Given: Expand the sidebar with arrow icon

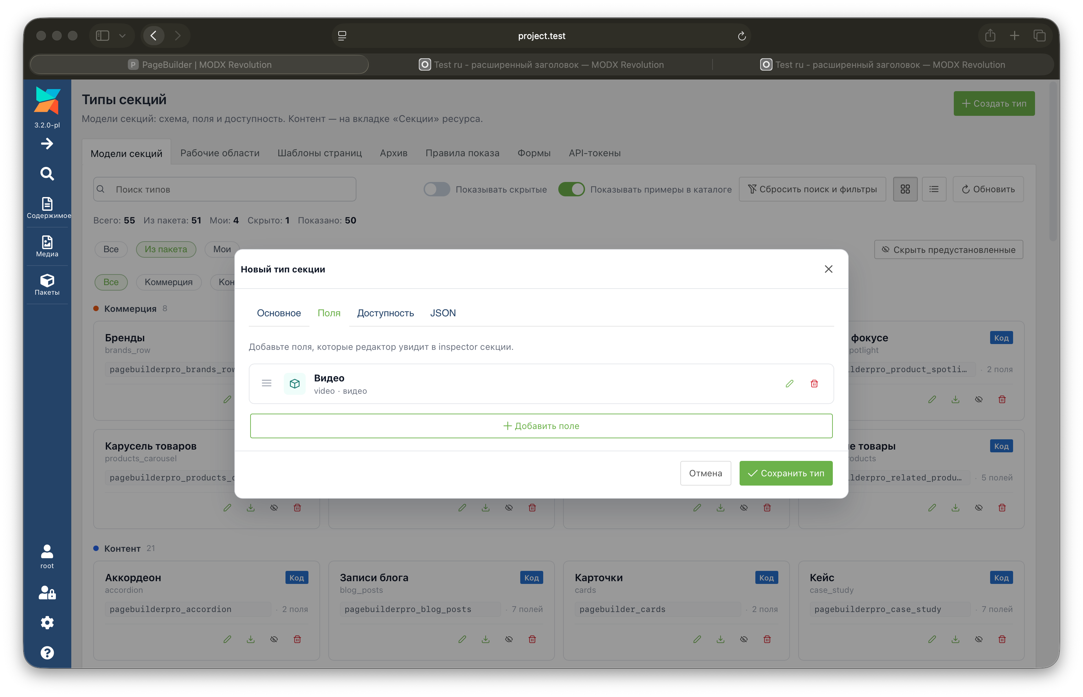Looking at the screenshot, I should click(x=47, y=144).
